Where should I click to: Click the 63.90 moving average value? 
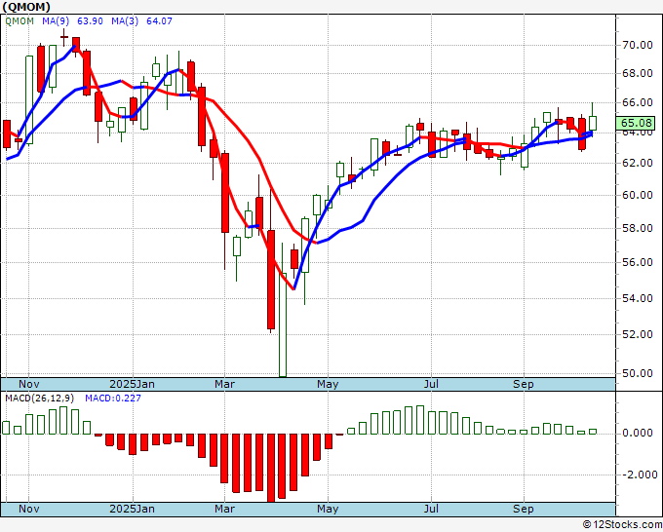pos(90,21)
